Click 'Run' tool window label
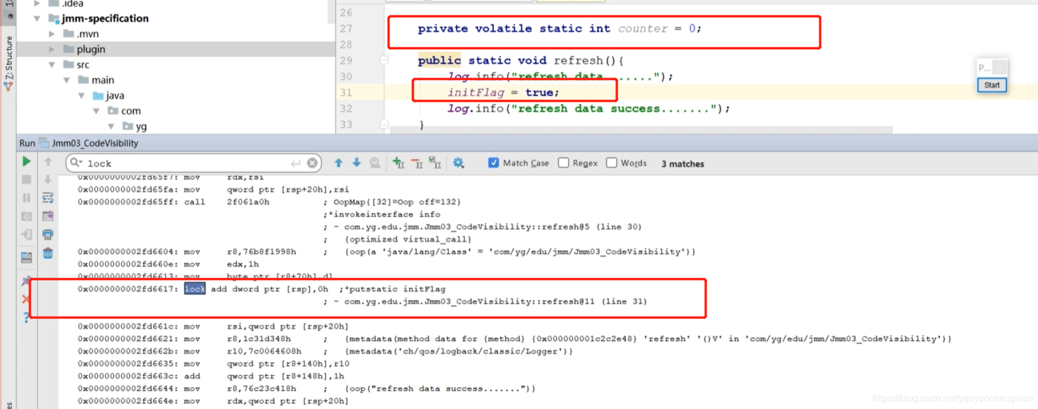The height and width of the screenshot is (409, 1038). [x=27, y=143]
